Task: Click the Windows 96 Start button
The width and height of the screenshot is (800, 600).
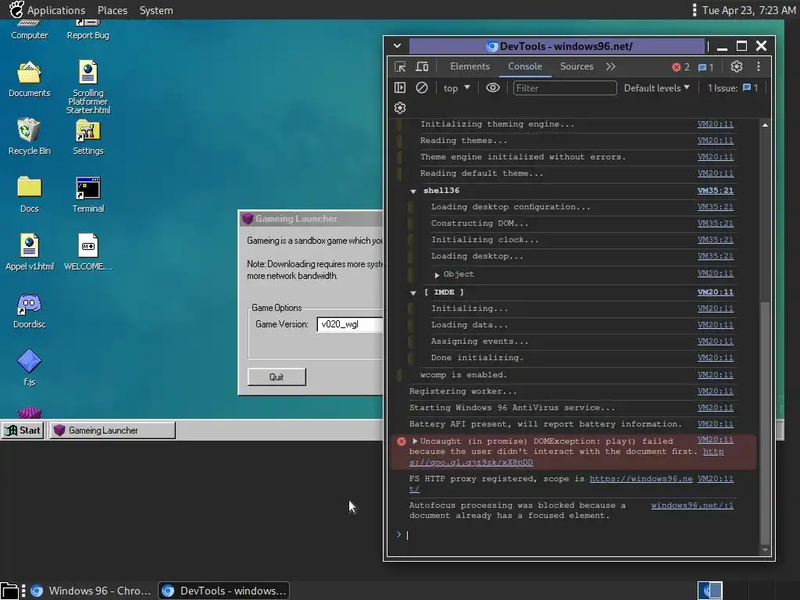Action: 23,430
